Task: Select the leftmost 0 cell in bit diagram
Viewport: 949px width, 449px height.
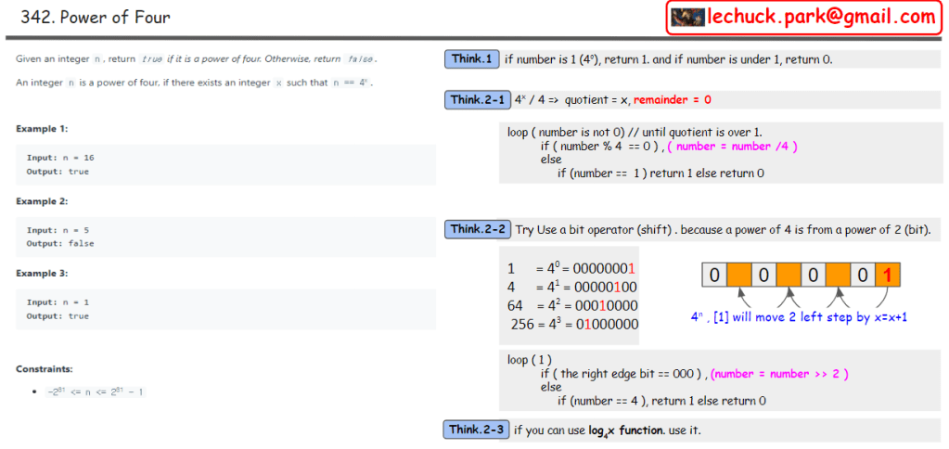Action: pyautogui.click(x=713, y=276)
